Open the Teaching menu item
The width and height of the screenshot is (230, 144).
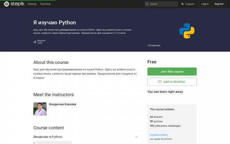coord(45,4)
